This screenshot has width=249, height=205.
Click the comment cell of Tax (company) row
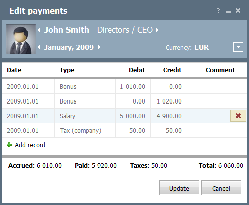coord(217,131)
